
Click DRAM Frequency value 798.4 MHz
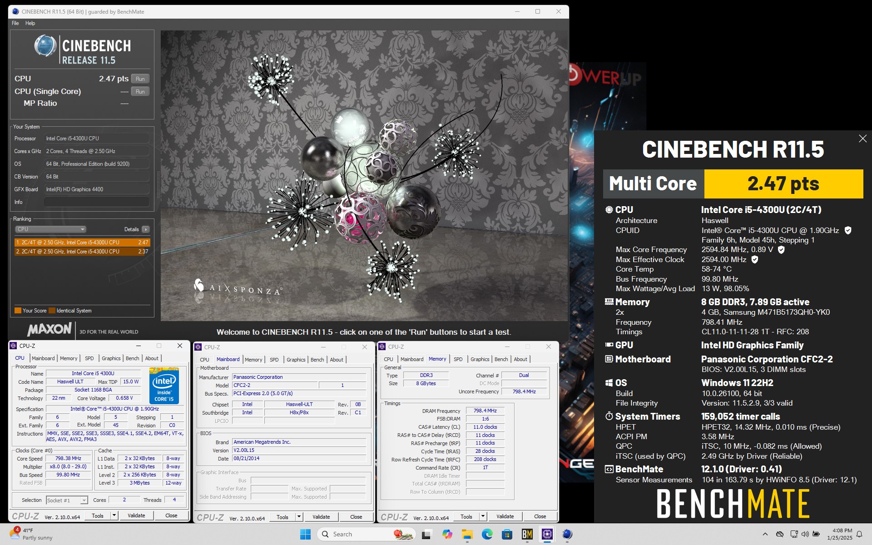[x=485, y=411]
